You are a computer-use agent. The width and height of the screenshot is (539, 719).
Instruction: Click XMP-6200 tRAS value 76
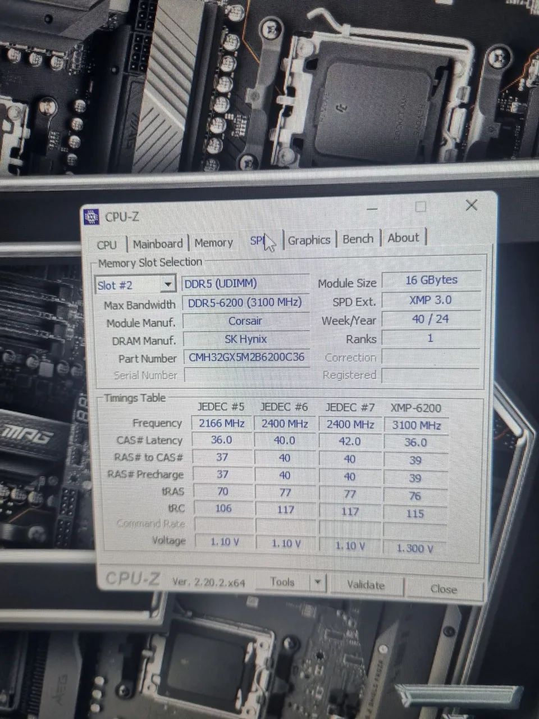pos(415,496)
